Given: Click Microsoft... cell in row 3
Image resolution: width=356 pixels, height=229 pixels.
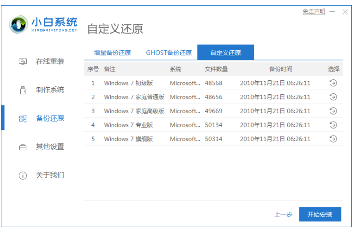Looking at the screenshot, I should (185, 111).
